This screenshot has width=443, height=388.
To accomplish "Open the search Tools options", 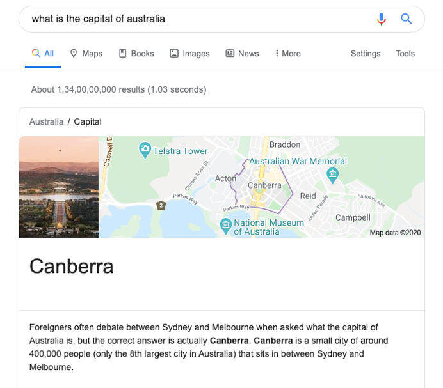I will [405, 54].
